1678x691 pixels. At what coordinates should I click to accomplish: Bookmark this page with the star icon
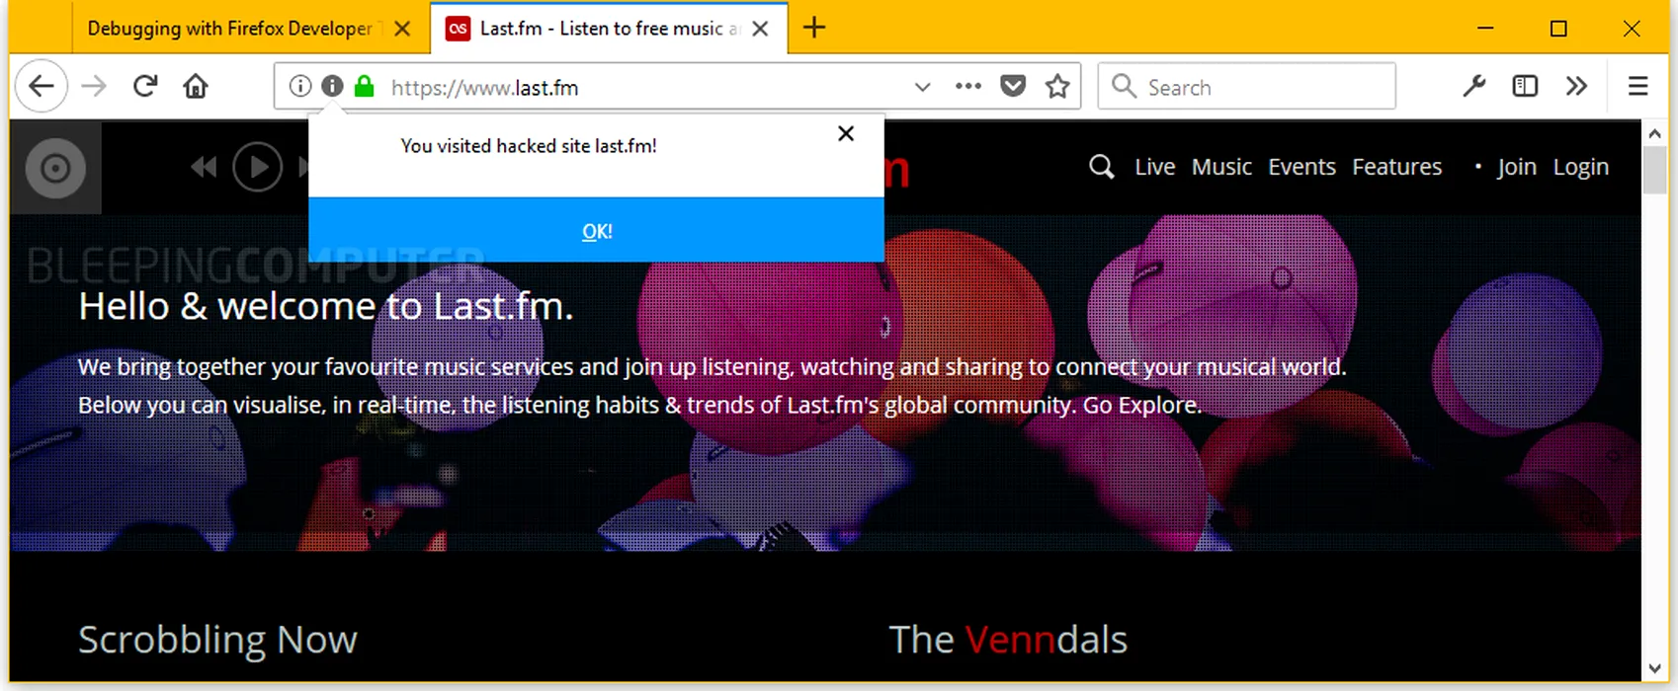click(1057, 87)
